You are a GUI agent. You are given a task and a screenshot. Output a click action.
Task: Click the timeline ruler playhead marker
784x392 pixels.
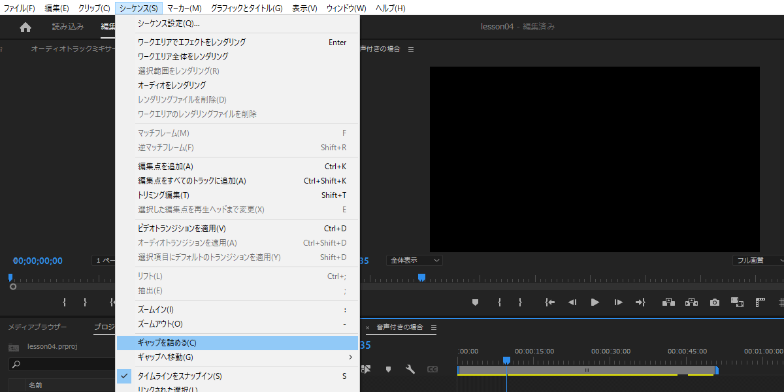(506, 361)
